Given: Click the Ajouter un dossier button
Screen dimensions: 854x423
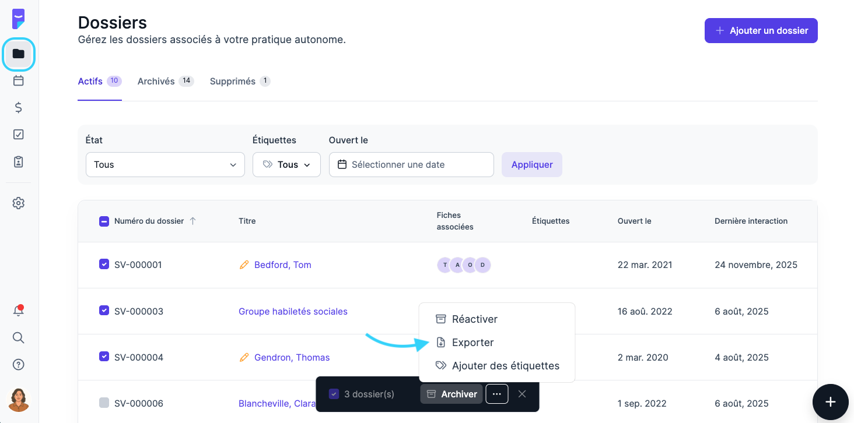Looking at the screenshot, I should click(761, 31).
